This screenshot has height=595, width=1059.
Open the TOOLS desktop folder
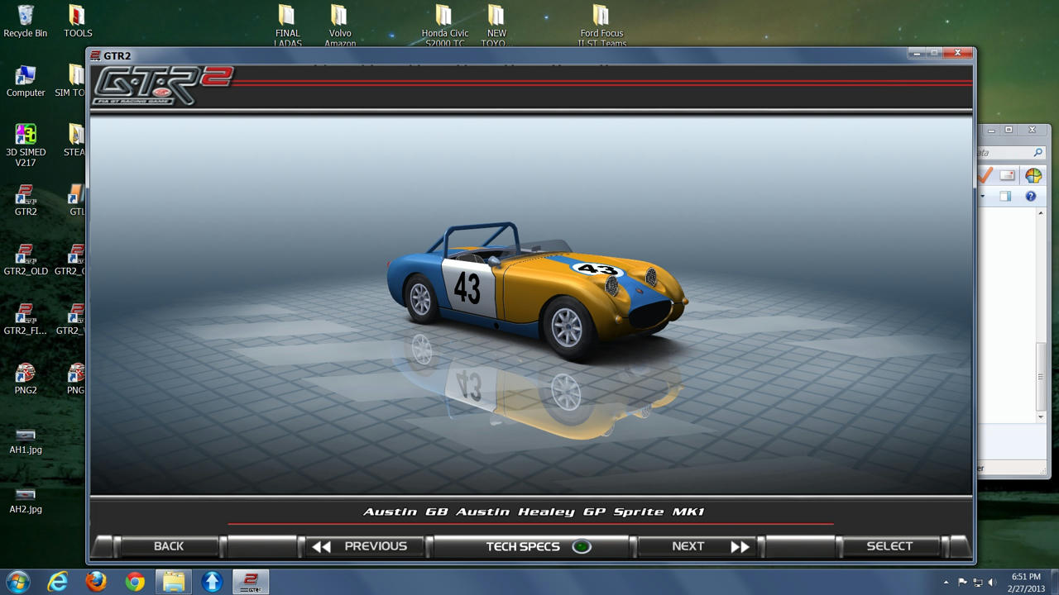pyautogui.click(x=77, y=21)
